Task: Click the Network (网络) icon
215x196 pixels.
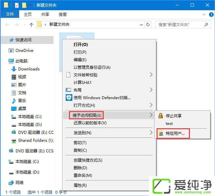Action: pyautogui.click(x=11, y=182)
